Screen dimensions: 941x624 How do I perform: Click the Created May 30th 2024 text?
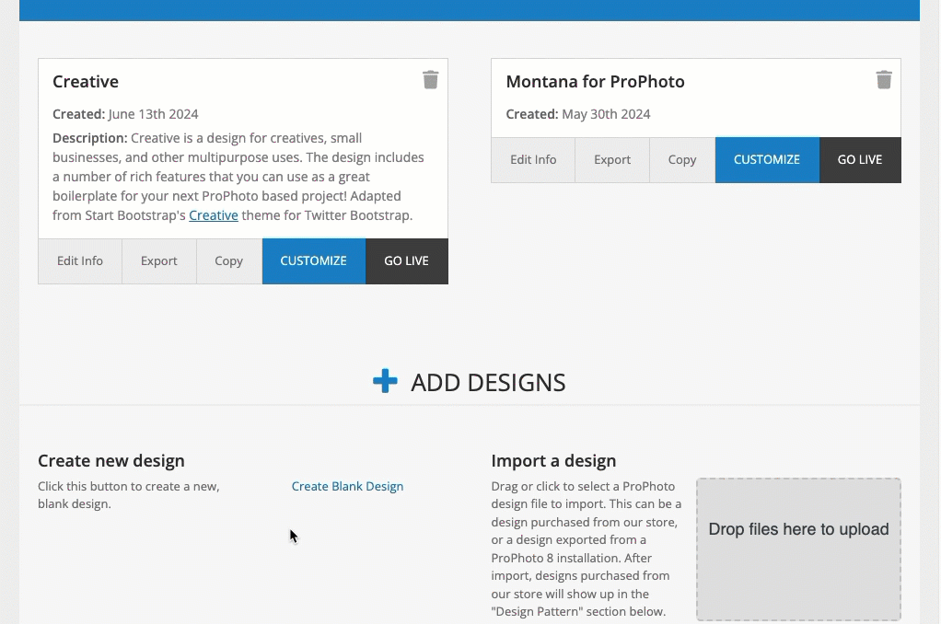click(x=578, y=114)
